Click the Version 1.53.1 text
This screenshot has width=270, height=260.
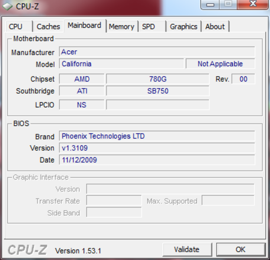click(78, 251)
